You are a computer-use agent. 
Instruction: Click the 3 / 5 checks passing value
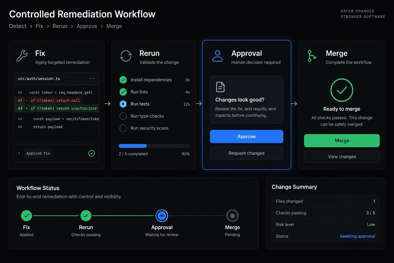pyautogui.click(x=371, y=213)
